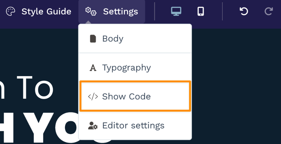Undo the last change
Screen dimensions: 281x144
pyautogui.click(x=244, y=11)
